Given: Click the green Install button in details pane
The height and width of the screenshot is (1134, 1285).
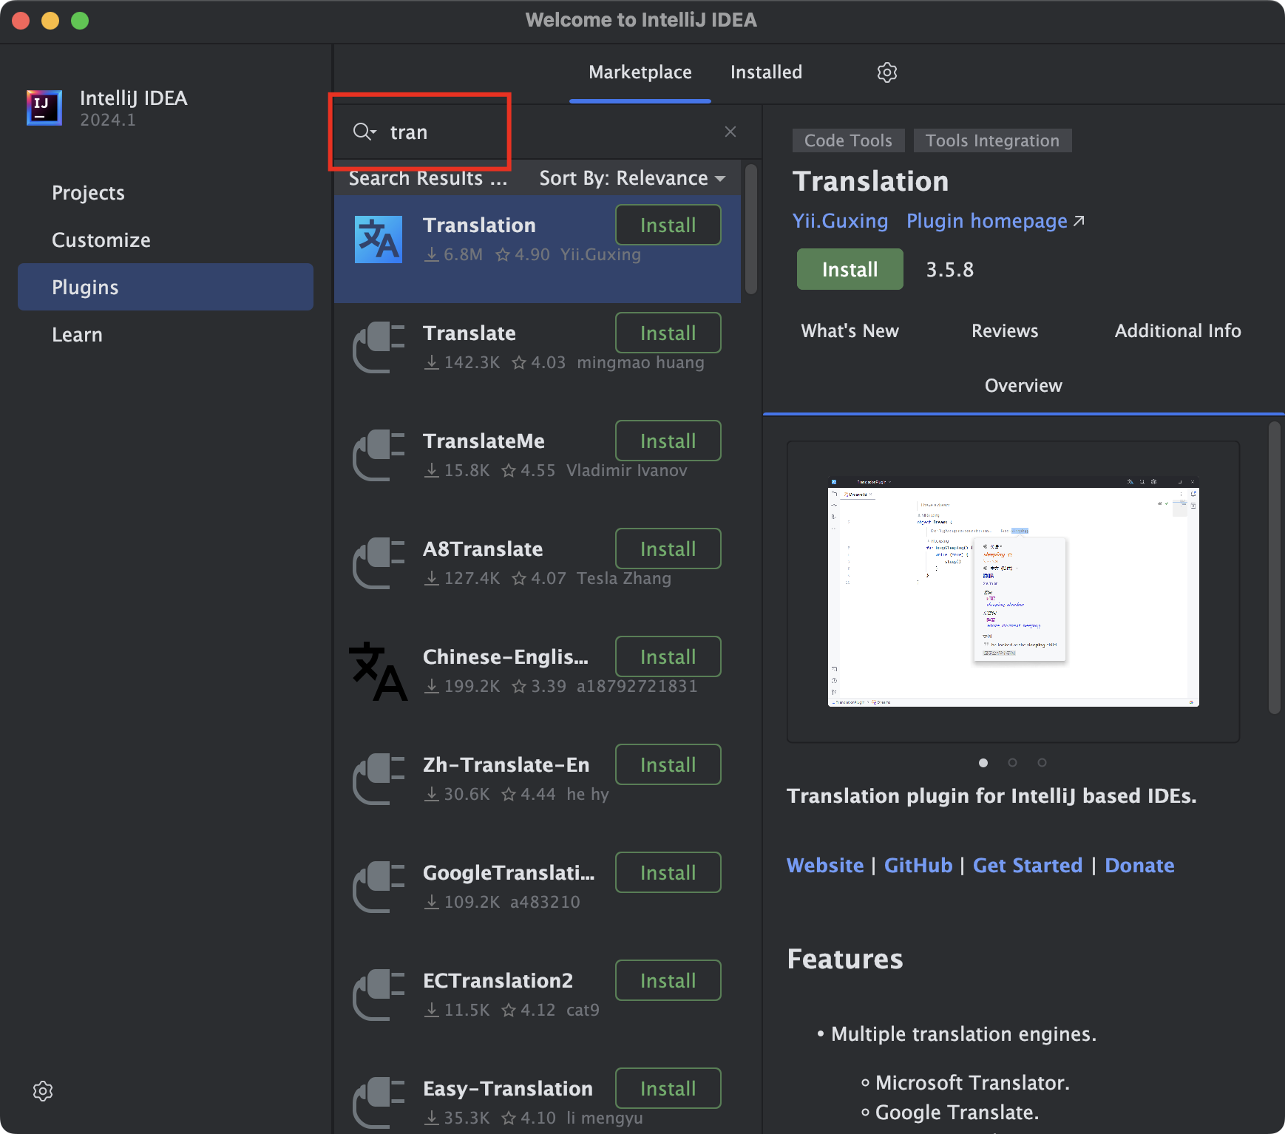Looking at the screenshot, I should (850, 269).
